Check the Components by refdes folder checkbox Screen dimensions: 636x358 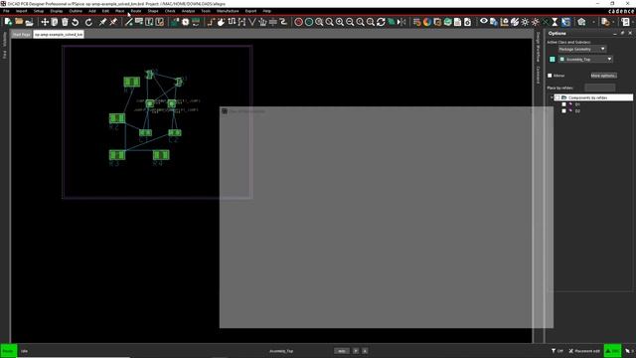coord(557,97)
